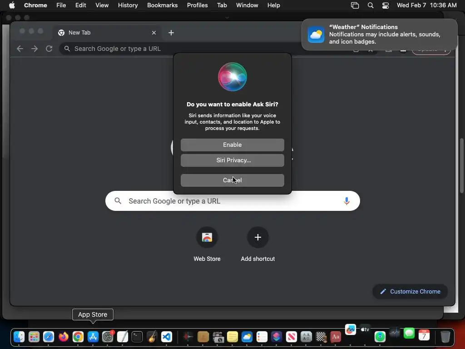Open Apple TV from the Dock
465x349 pixels.
pyautogui.click(x=365, y=329)
